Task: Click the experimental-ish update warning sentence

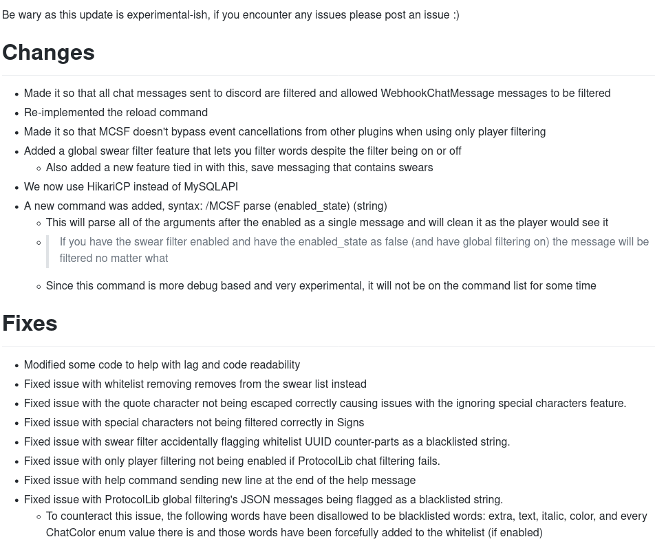Action: (230, 15)
